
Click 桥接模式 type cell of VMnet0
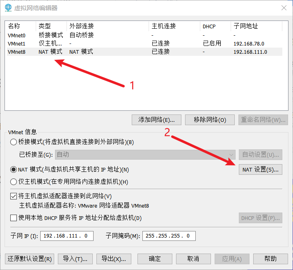coord(51,35)
